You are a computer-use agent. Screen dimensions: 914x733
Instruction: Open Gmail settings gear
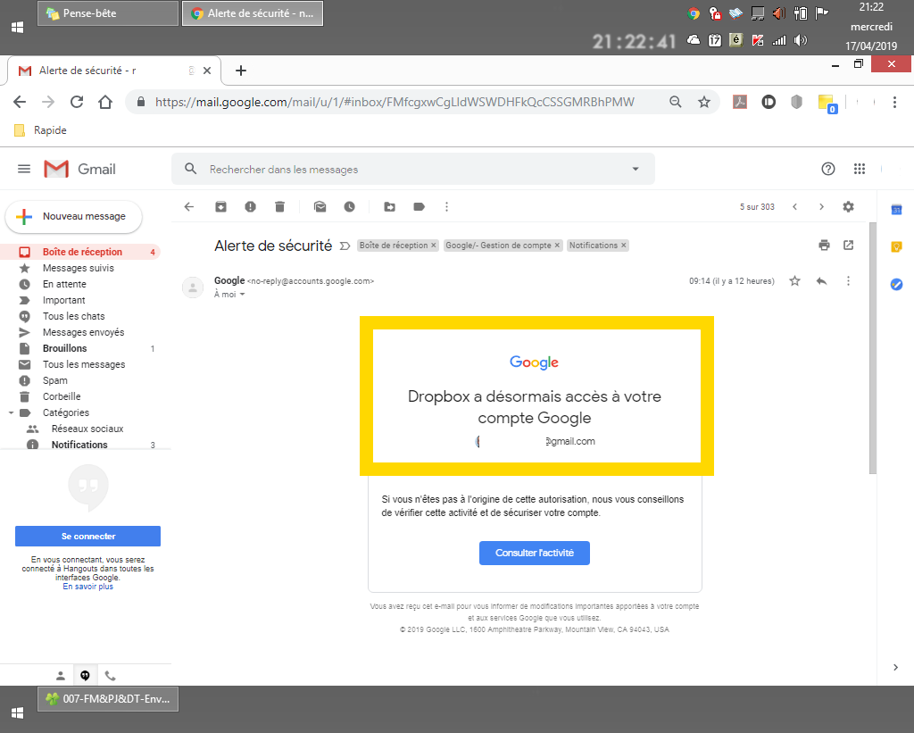tap(848, 207)
